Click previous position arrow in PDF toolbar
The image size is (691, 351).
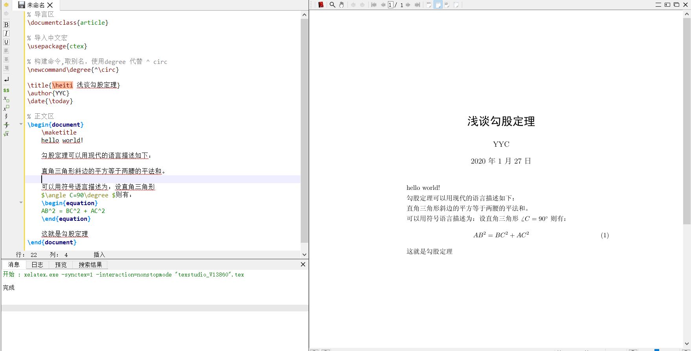click(353, 5)
